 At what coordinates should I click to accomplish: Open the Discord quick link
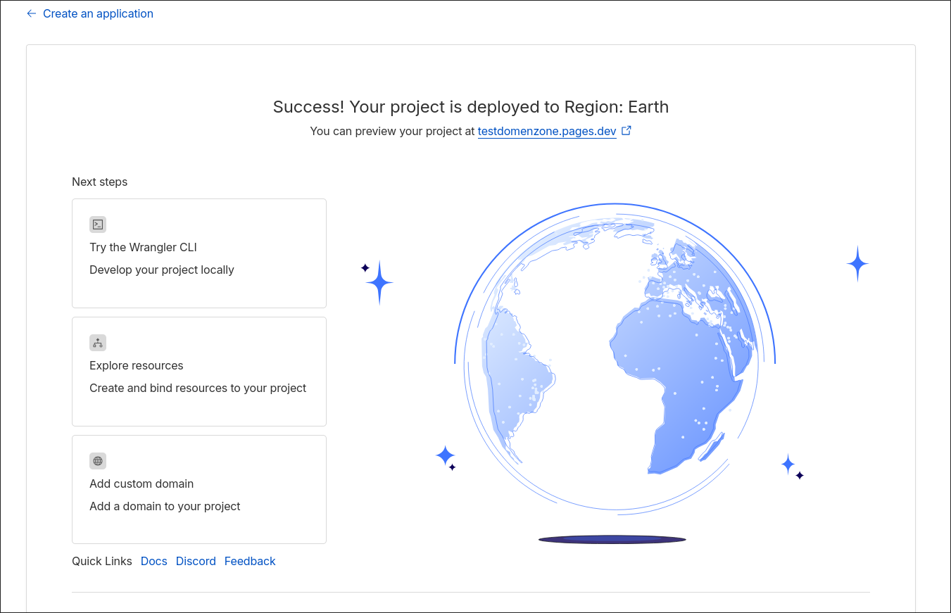pyautogui.click(x=196, y=561)
